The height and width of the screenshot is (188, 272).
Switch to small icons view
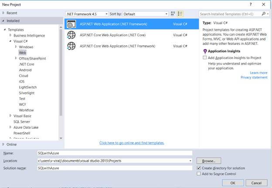[x=173, y=14]
